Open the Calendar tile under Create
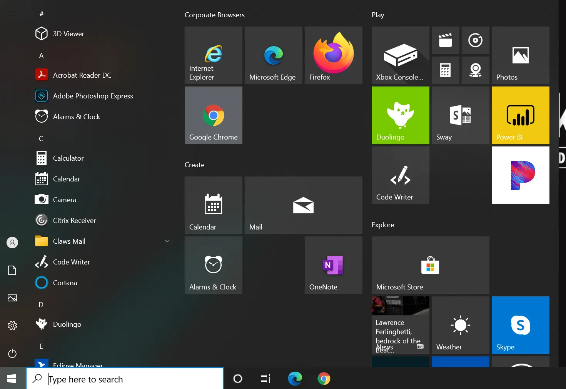The image size is (566, 389). coord(214,205)
